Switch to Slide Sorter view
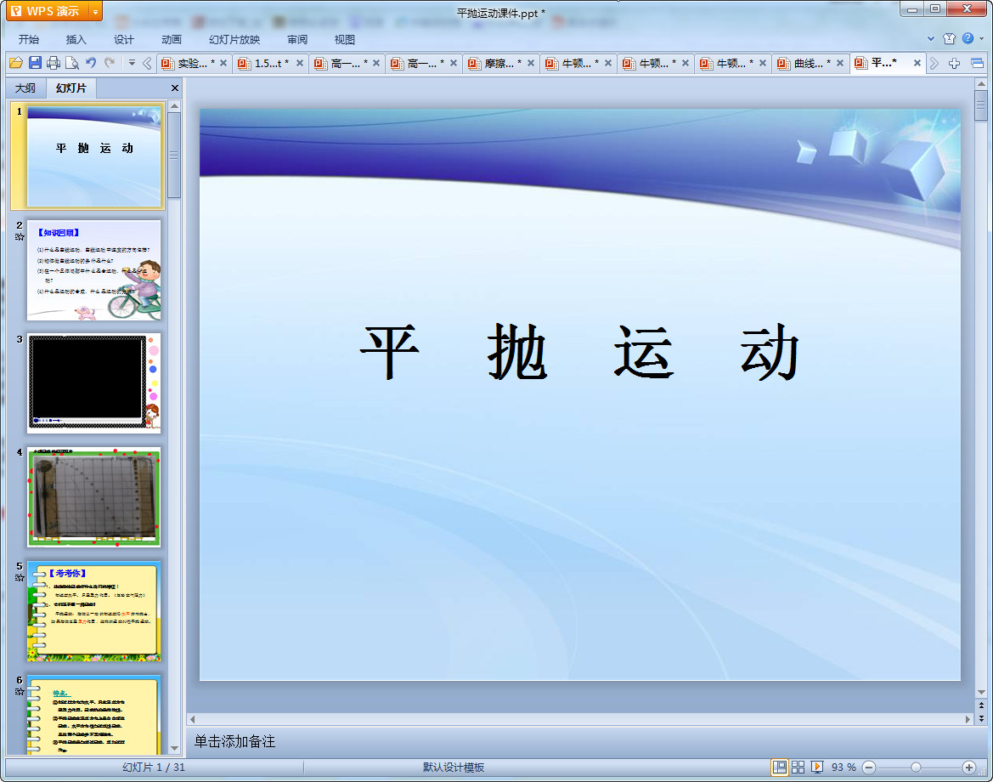This screenshot has width=993, height=782. 798,767
